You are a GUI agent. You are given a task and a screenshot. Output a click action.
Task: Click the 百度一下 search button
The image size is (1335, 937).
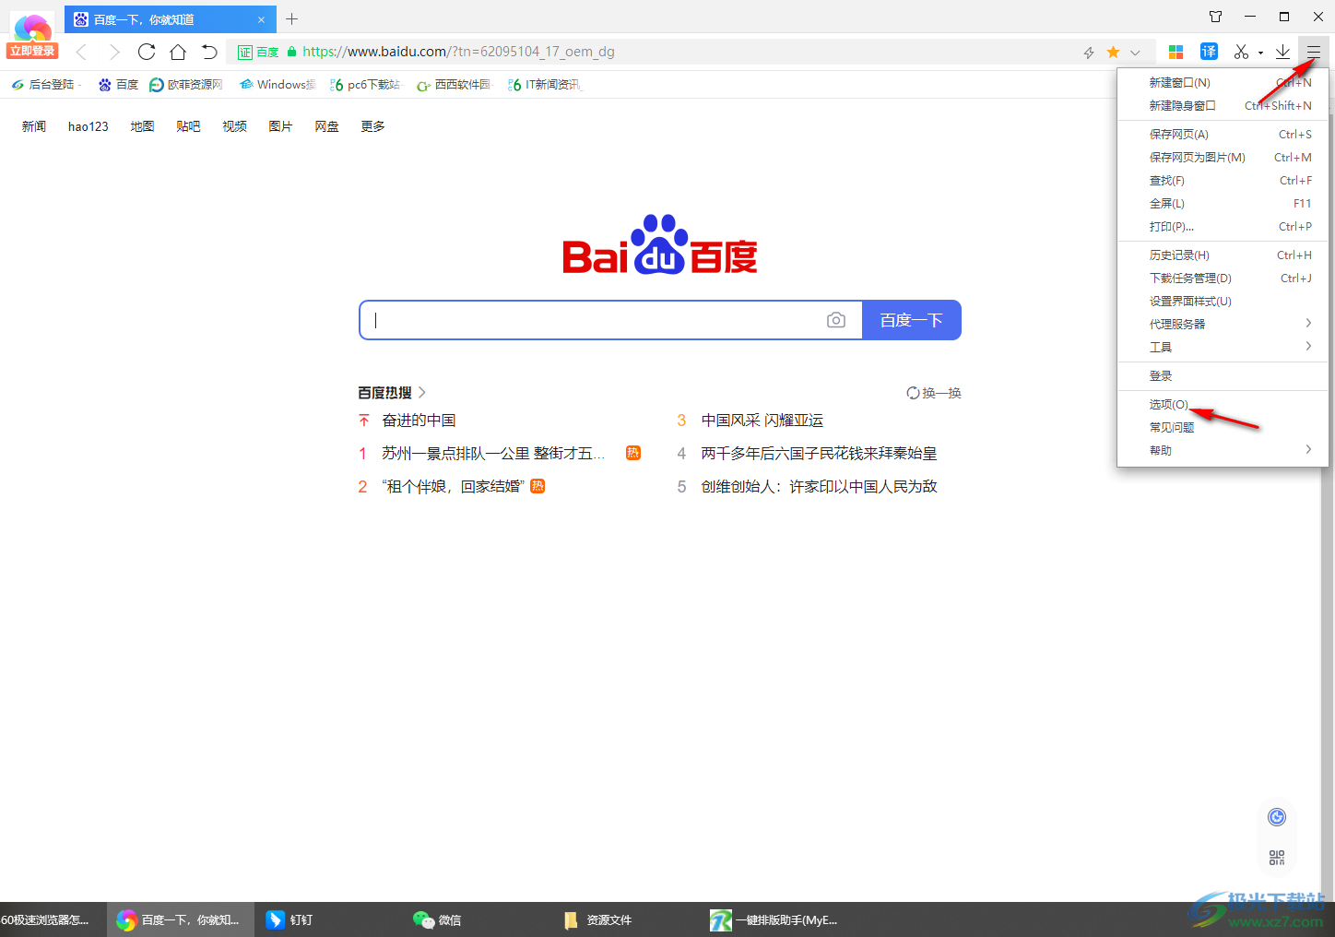coord(912,320)
